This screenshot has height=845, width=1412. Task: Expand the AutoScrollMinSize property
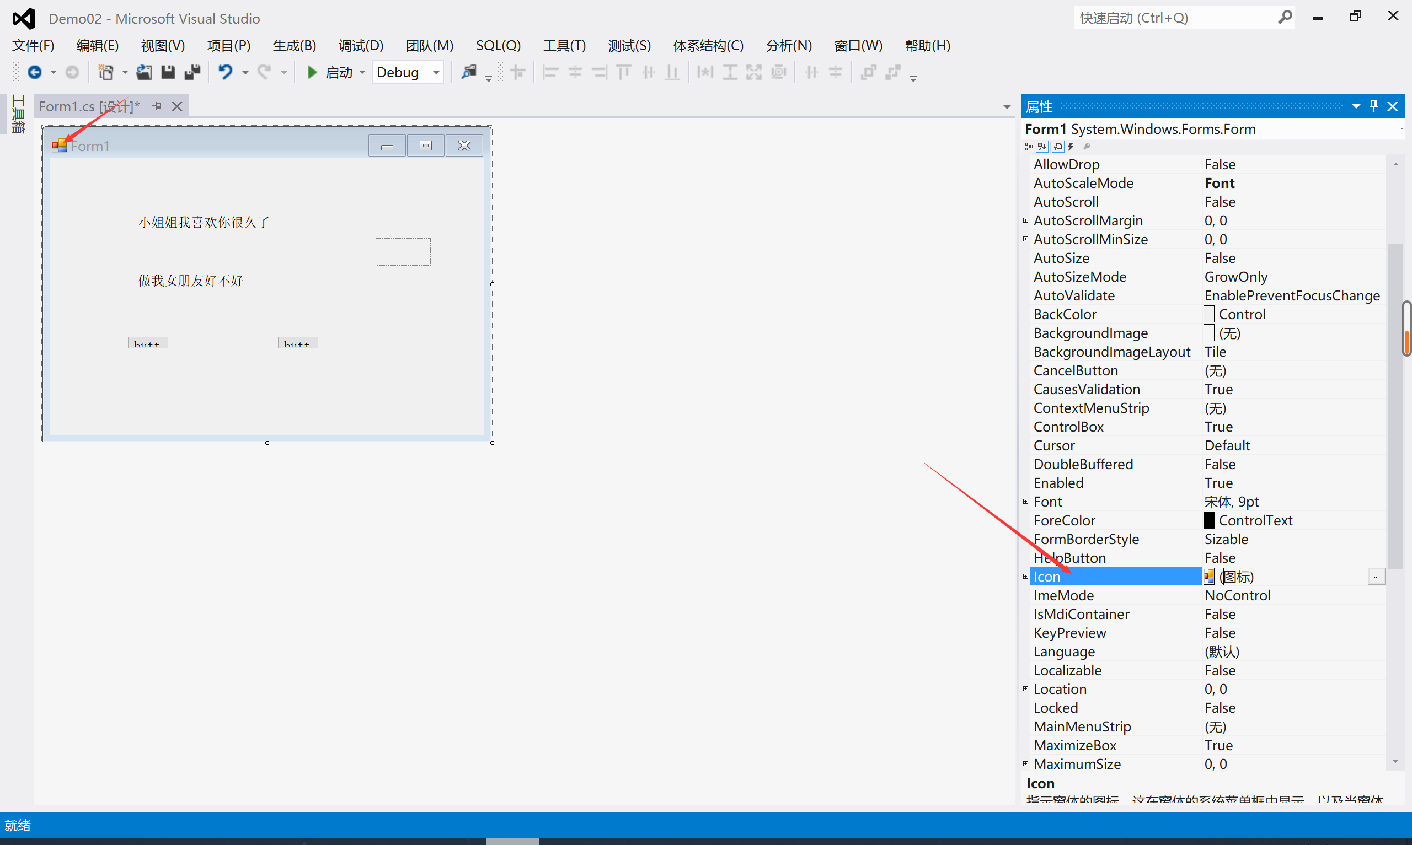[x=1026, y=239]
